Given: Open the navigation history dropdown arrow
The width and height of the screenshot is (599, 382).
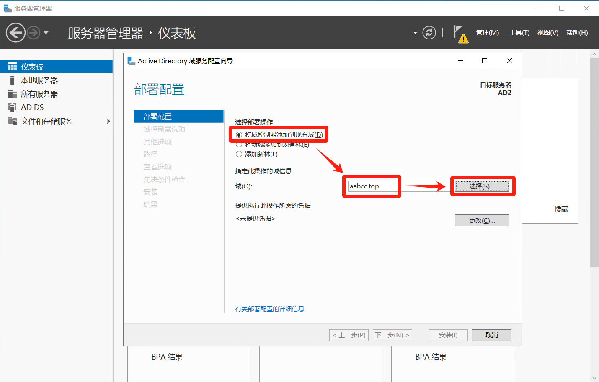Looking at the screenshot, I should click(46, 33).
